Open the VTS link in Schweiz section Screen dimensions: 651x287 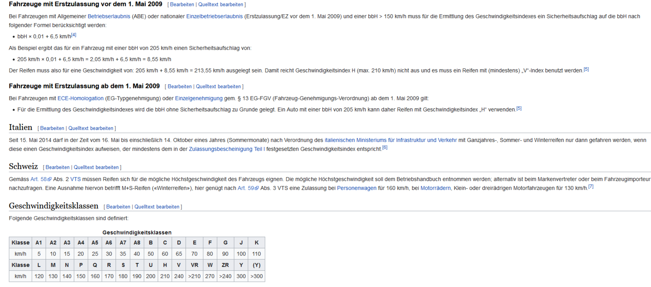click(x=75, y=179)
